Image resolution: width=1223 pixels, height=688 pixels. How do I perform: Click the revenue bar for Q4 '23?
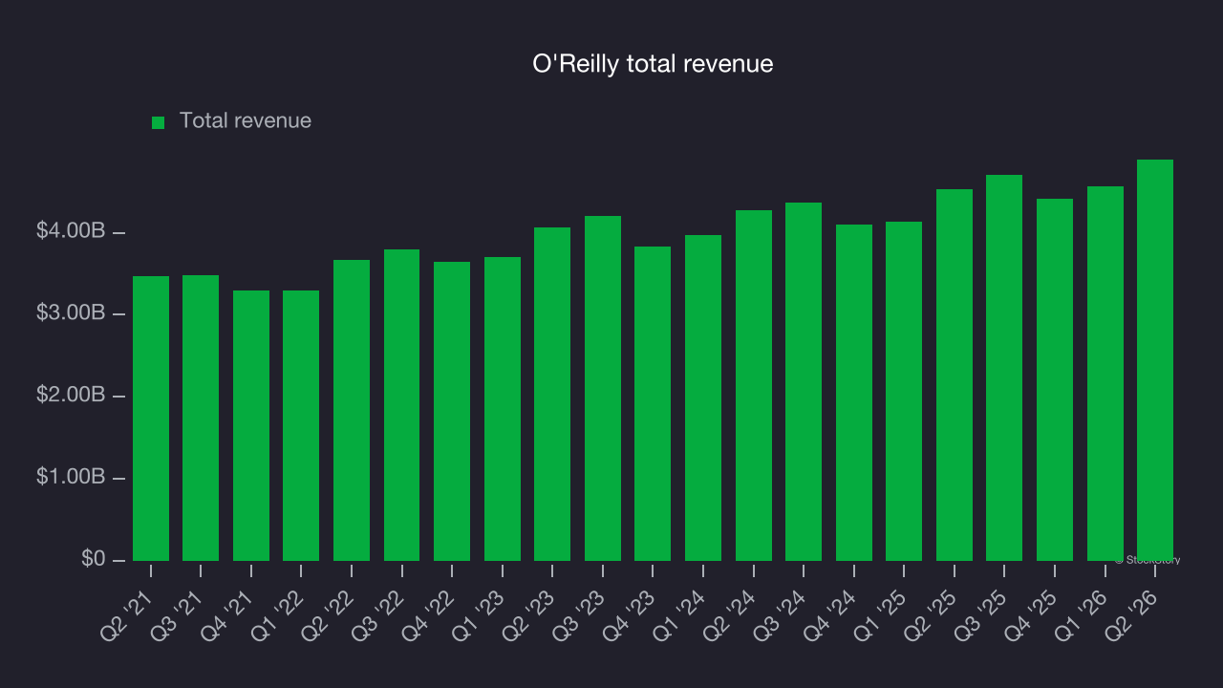(653, 403)
